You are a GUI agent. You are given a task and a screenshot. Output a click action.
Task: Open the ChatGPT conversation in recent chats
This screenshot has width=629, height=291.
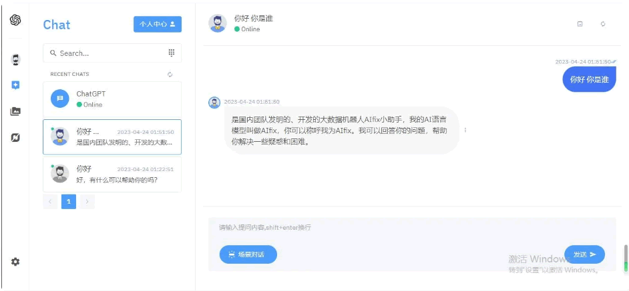tap(112, 100)
